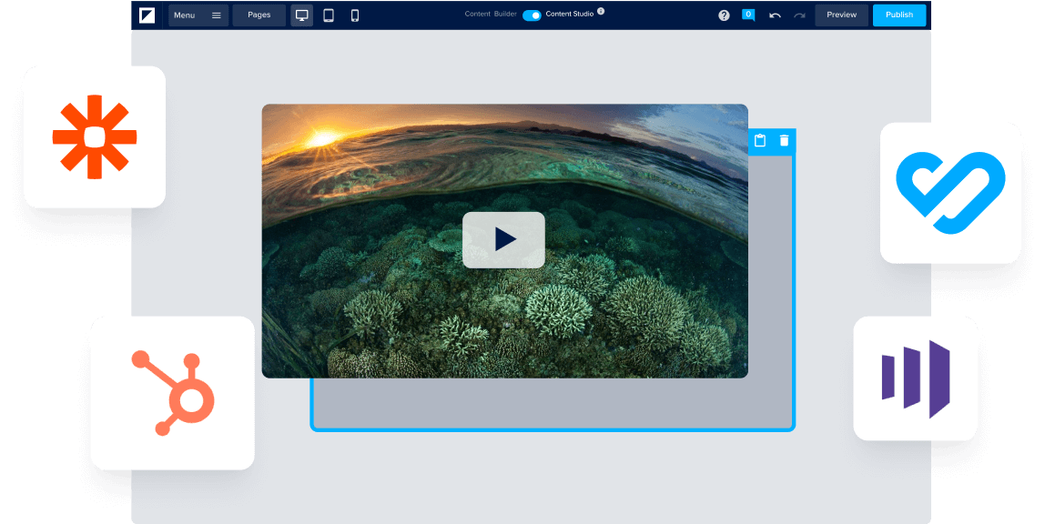Open the Menu hamburger dropdown
This screenshot has width=1045, height=524.
click(x=198, y=15)
